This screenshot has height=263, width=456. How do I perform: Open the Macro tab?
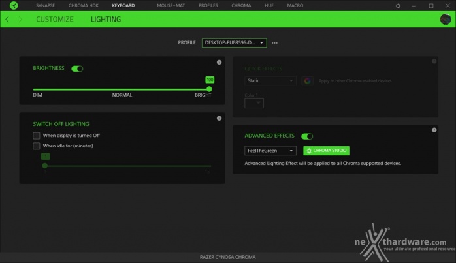pyautogui.click(x=295, y=5)
